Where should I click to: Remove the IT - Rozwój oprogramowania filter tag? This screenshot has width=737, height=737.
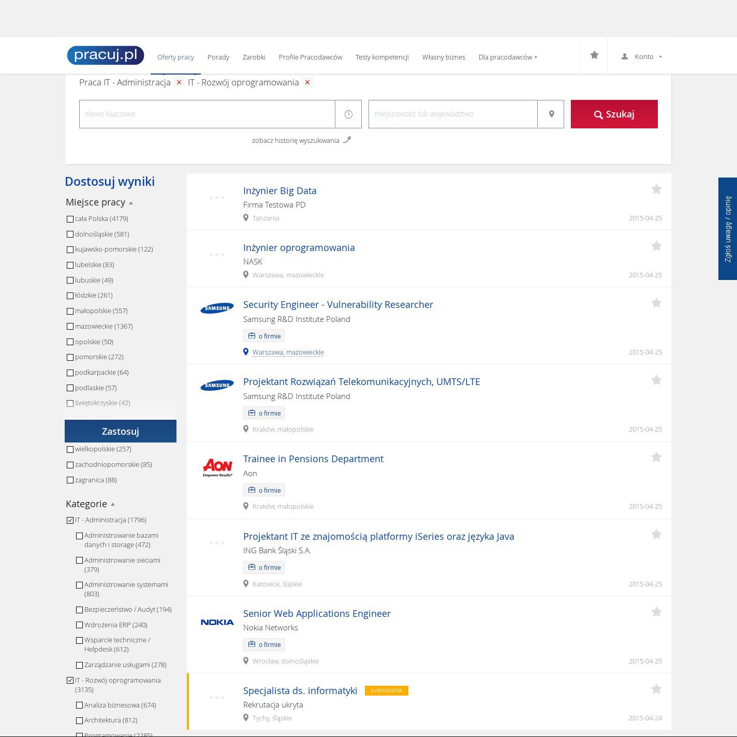click(307, 82)
